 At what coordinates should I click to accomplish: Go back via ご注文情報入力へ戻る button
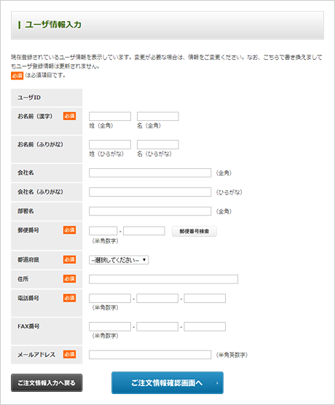click(47, 383)
